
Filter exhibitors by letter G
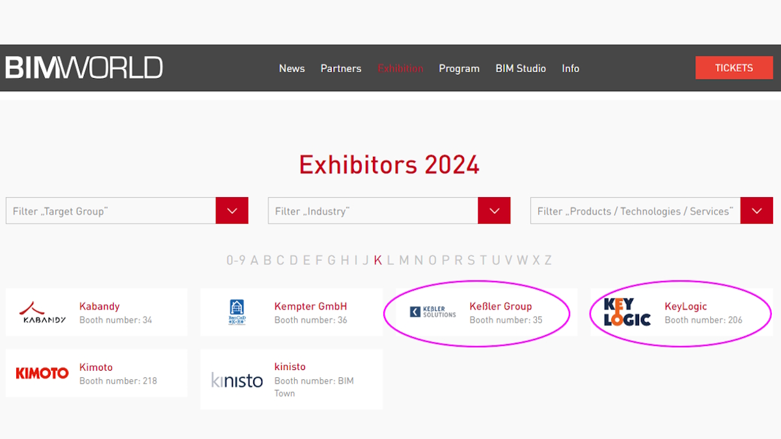[331, 260]
